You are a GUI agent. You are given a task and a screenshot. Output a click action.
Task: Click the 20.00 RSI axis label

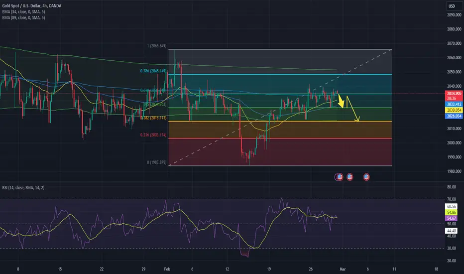(452, 261)
